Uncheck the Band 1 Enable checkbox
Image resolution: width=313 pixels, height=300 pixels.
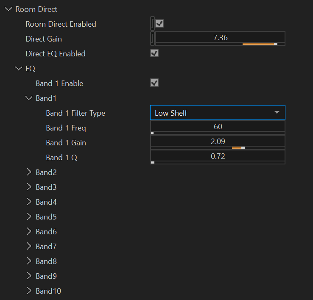pyautogui.click(x=154, y=83)
